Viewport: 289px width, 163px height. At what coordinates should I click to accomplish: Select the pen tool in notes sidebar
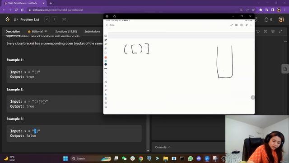pos(106,40)
